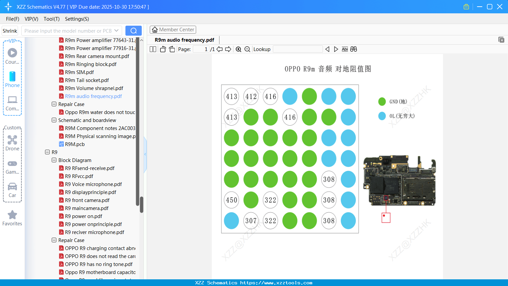
Task: Select the Phone category in sidebar
Action: (12, 79)
